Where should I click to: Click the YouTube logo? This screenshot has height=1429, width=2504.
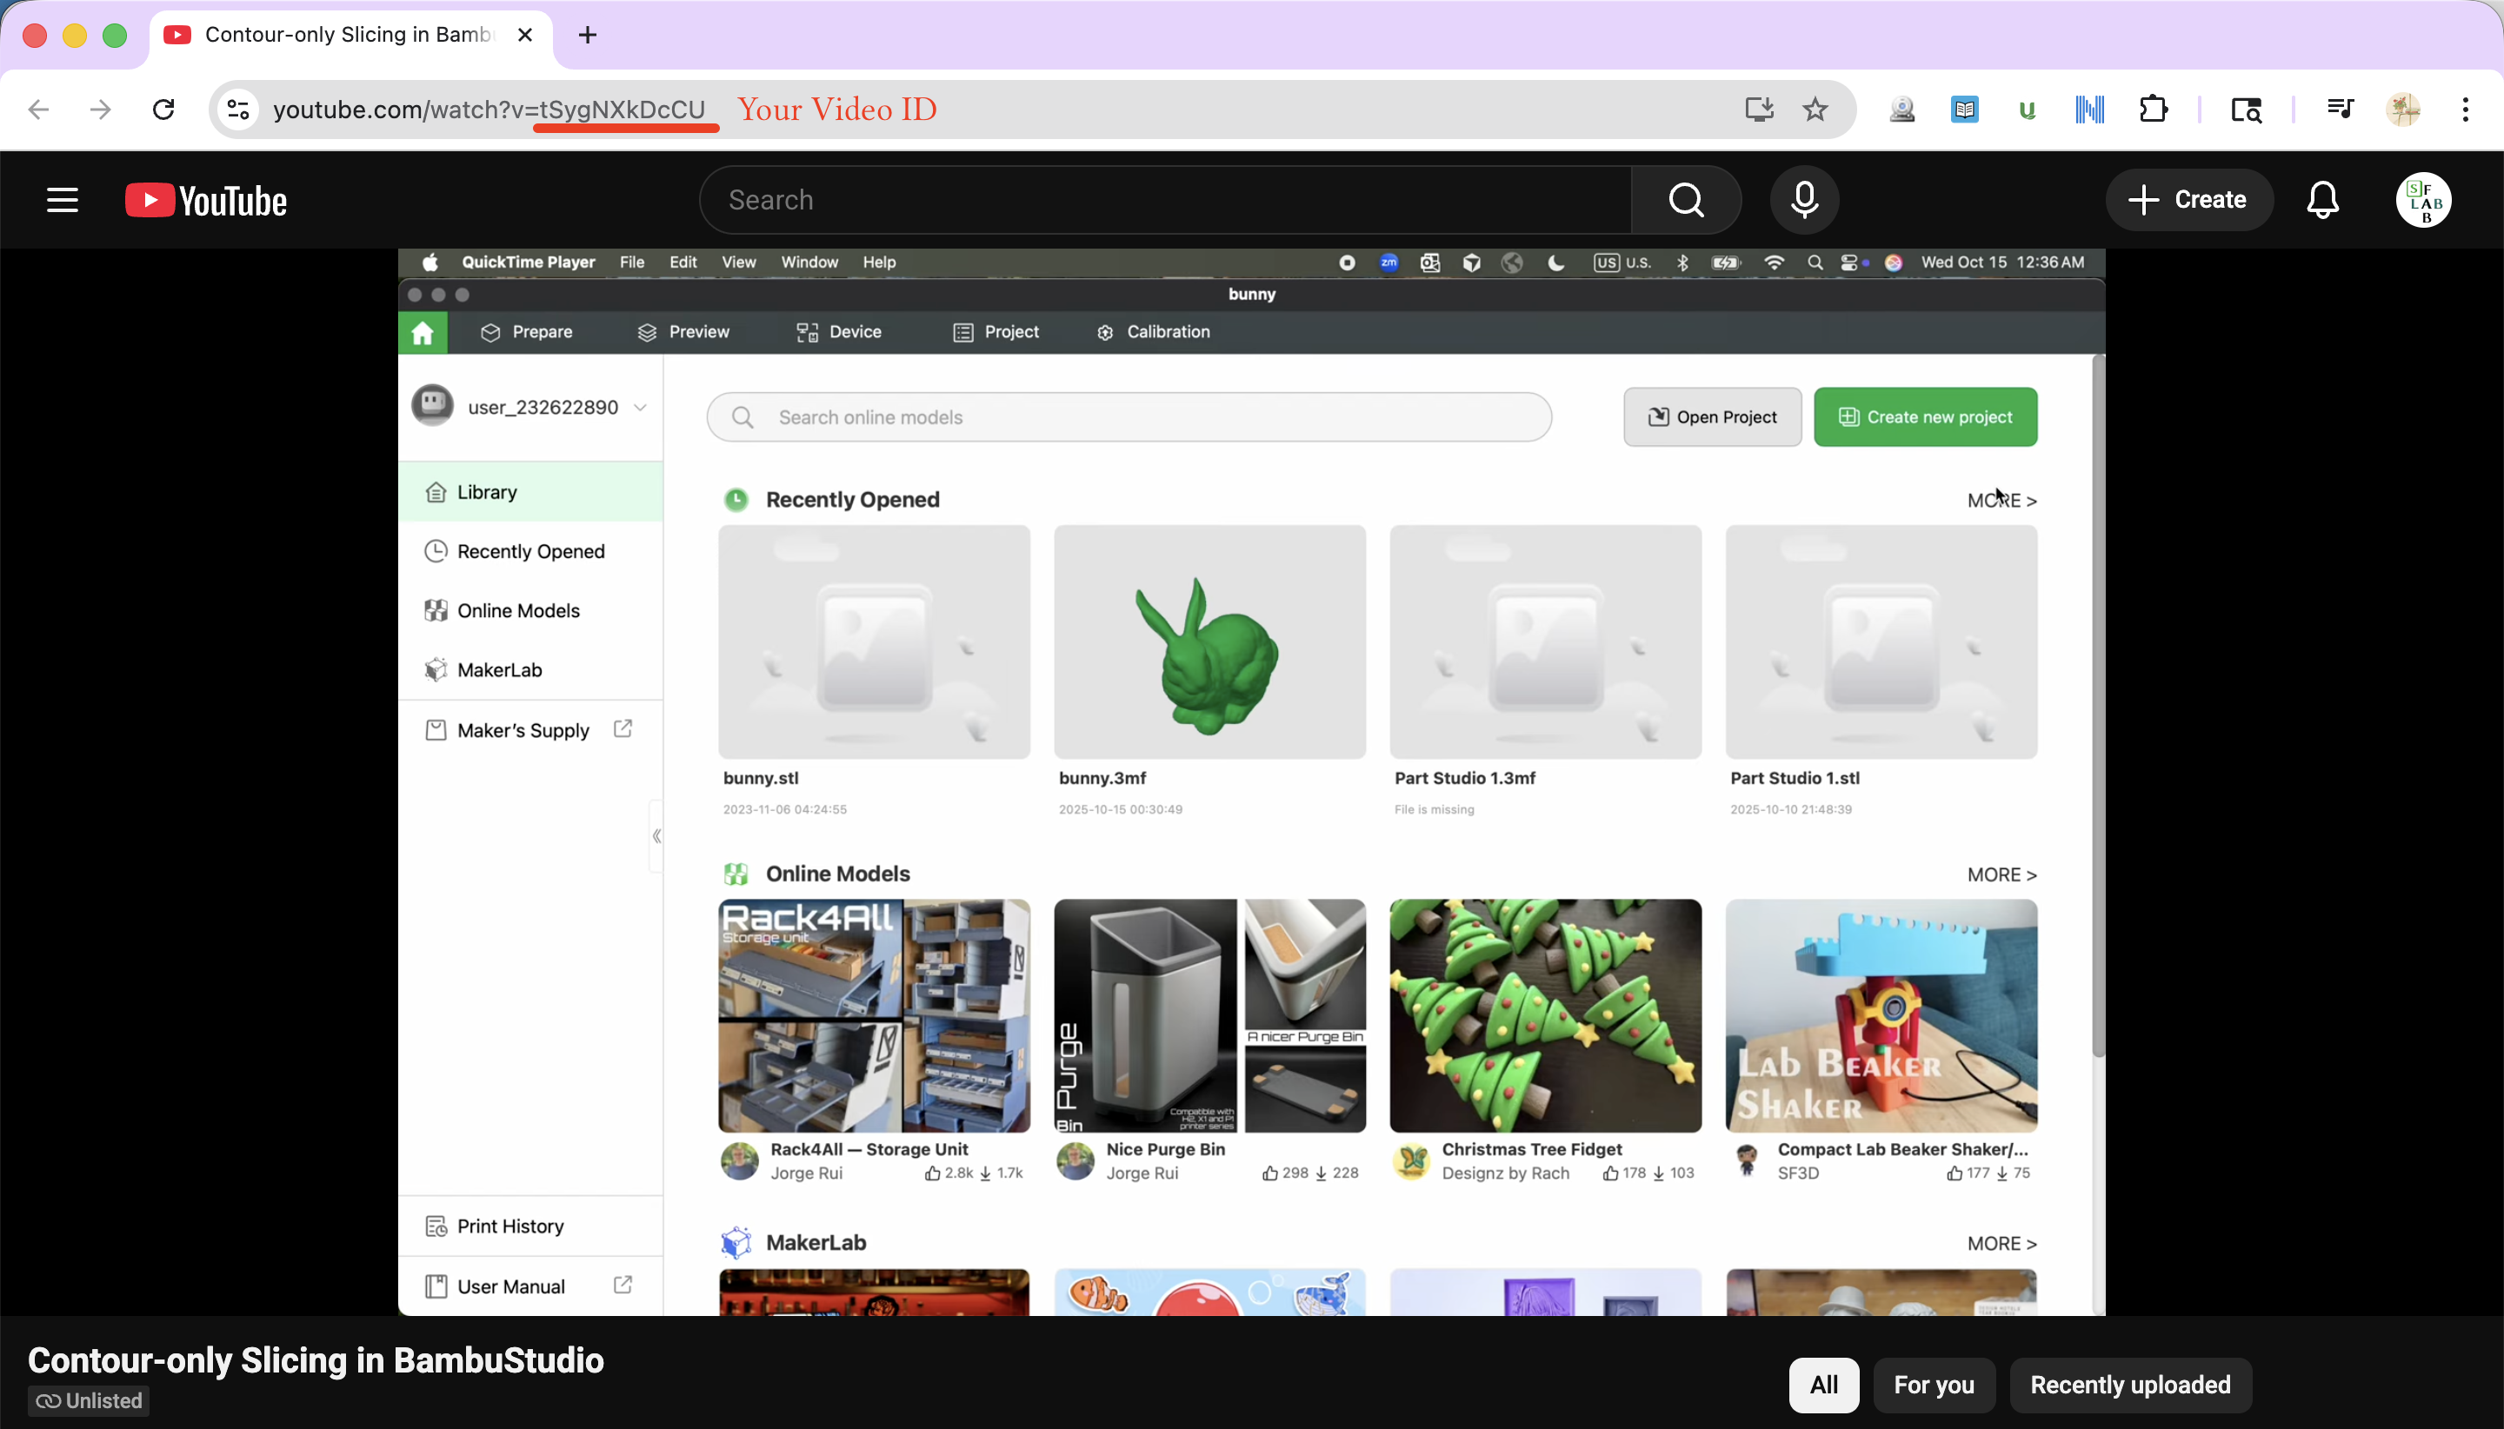click(206, 200)
